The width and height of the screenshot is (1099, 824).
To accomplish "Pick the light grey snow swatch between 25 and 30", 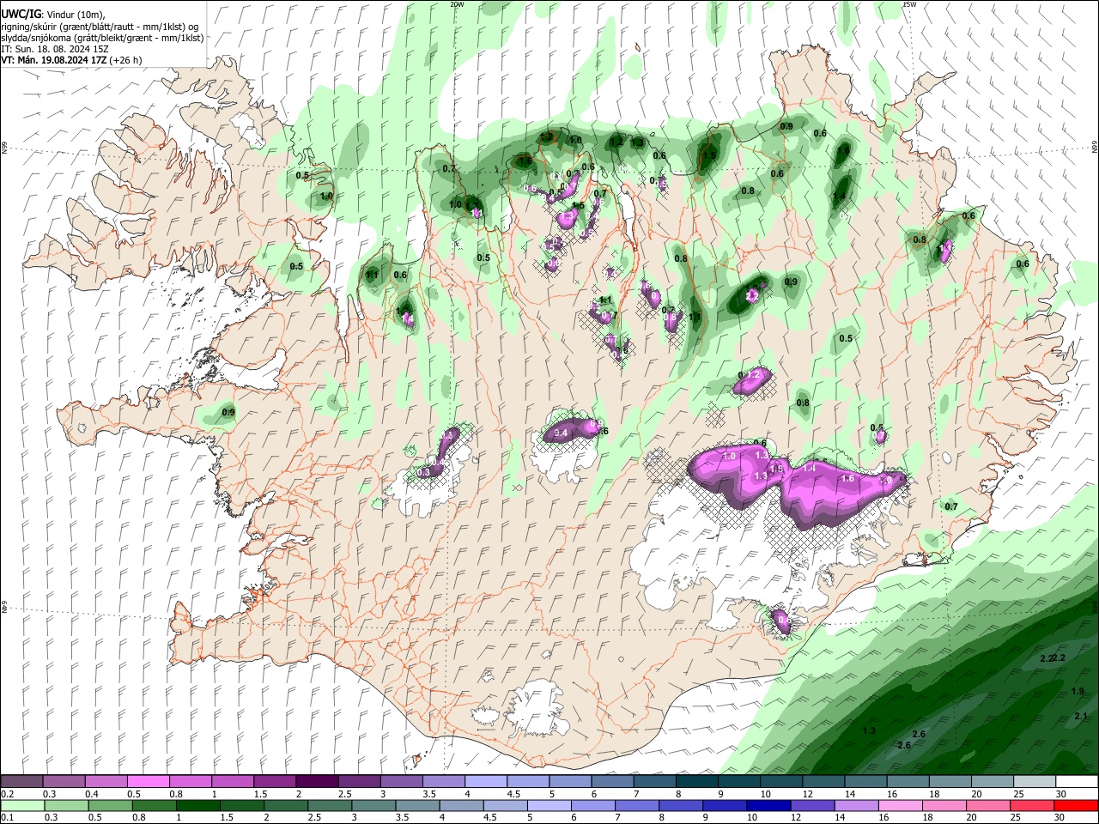I will [x=1035, y=782].
